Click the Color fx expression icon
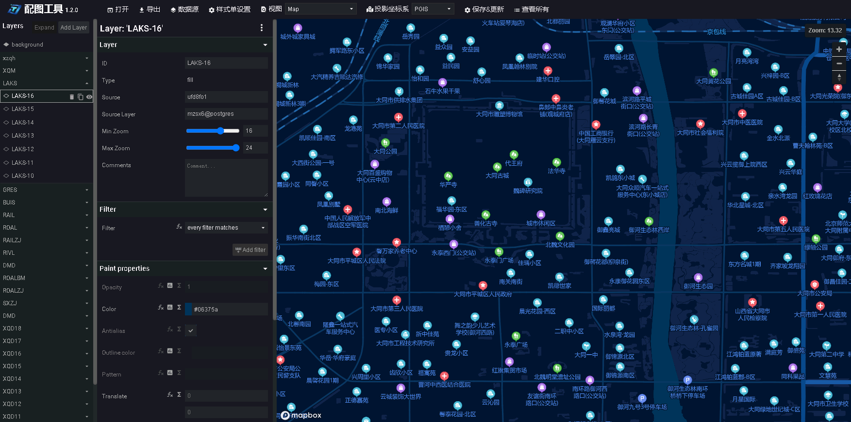851x422 pixels. 161,307
